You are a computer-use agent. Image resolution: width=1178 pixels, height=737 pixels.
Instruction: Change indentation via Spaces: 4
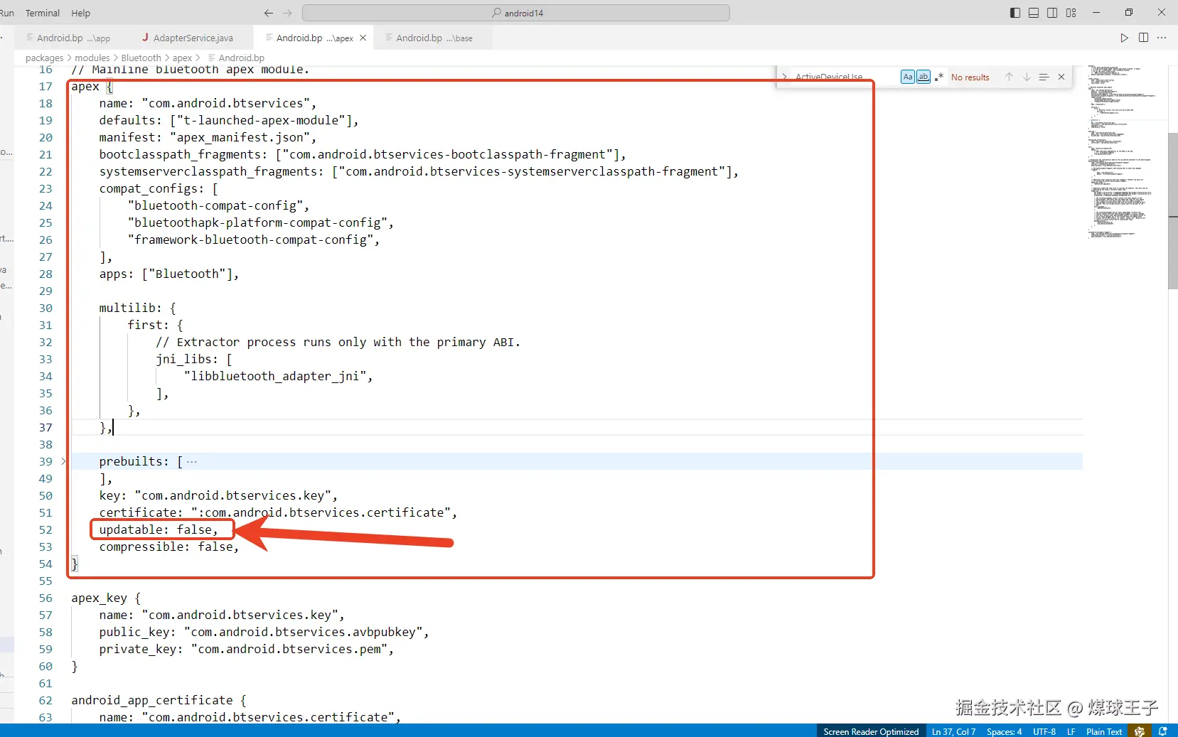point(1004,731)
